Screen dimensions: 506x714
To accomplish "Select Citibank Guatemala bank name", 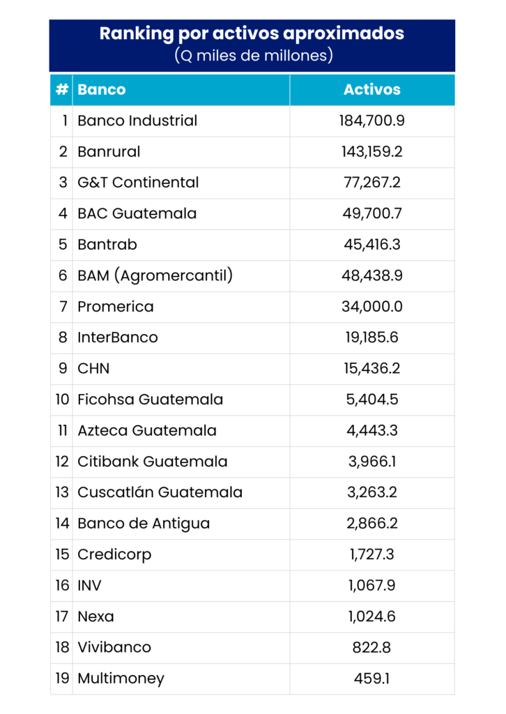I will tap(152, 462).
